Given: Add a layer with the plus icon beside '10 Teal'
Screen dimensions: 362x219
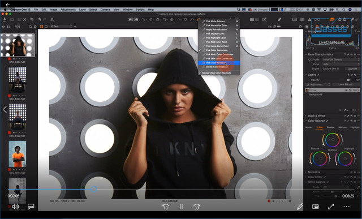Looking at the screenshot, I should click(75, 27).
